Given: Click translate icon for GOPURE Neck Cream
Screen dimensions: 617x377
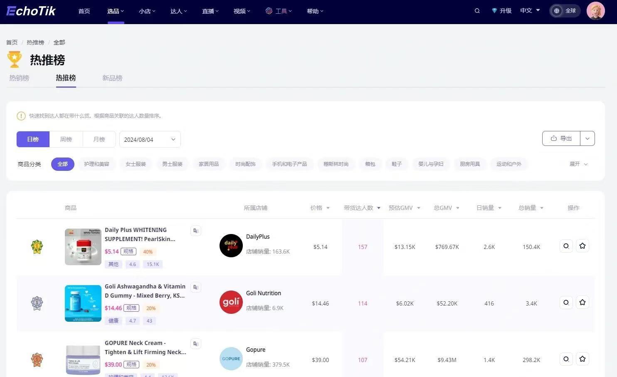Looking at the screenshot, I should tap(195, 344).
